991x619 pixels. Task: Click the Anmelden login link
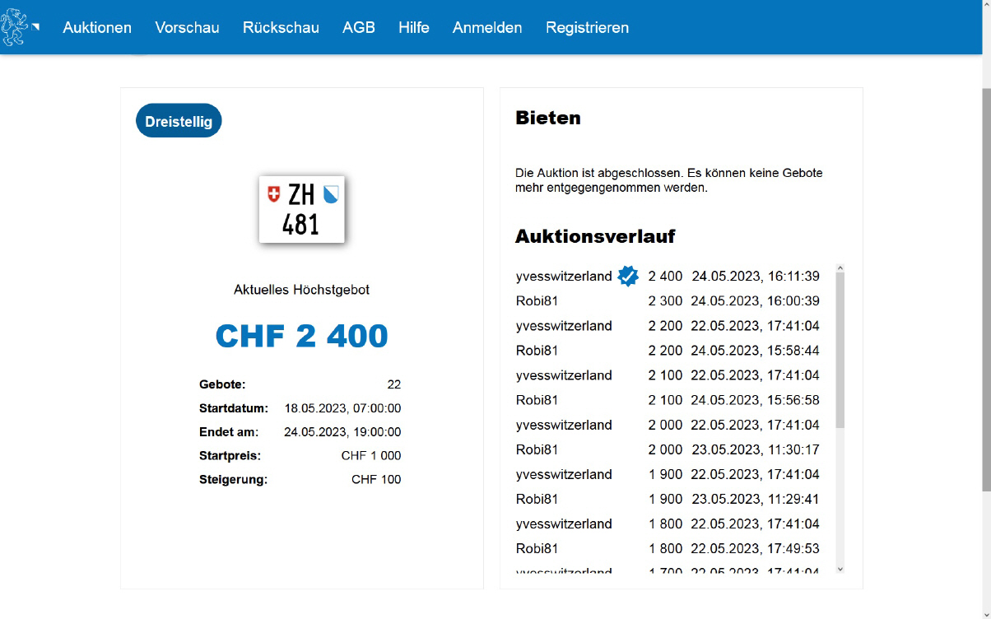point(486,27)
